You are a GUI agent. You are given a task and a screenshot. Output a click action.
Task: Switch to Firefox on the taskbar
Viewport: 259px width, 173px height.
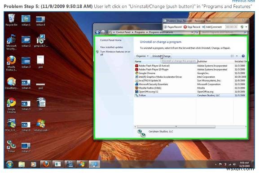tap(46, 164)
